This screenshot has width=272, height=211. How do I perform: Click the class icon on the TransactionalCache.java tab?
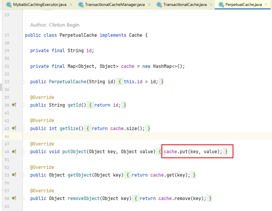point(159,5)
